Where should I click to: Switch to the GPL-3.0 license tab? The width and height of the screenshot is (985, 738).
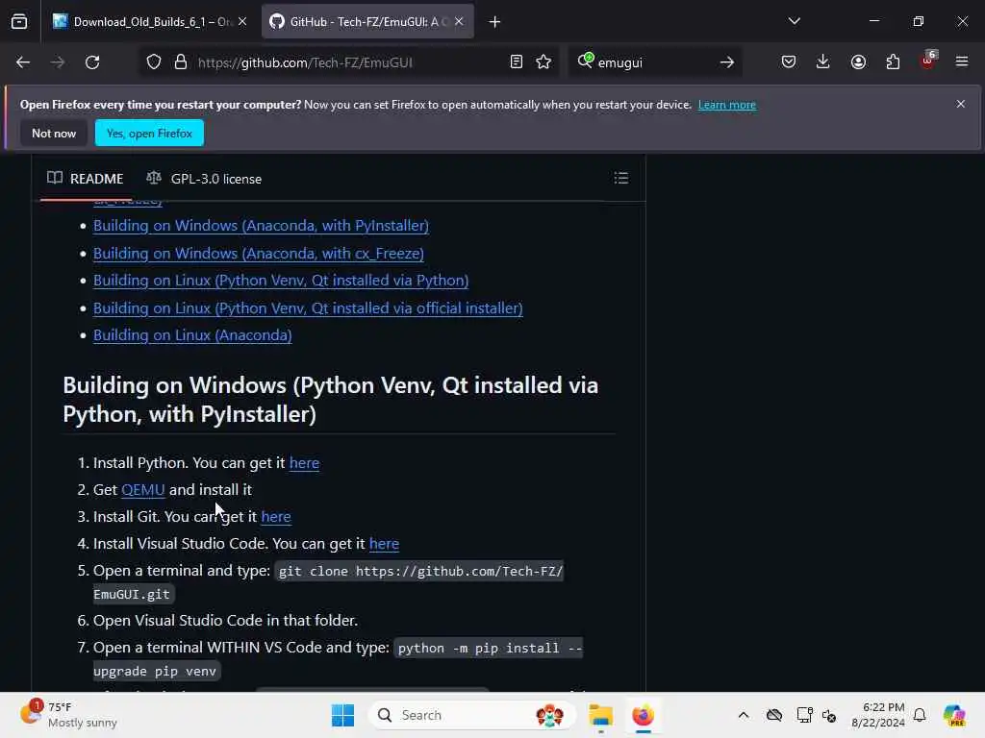204,179
